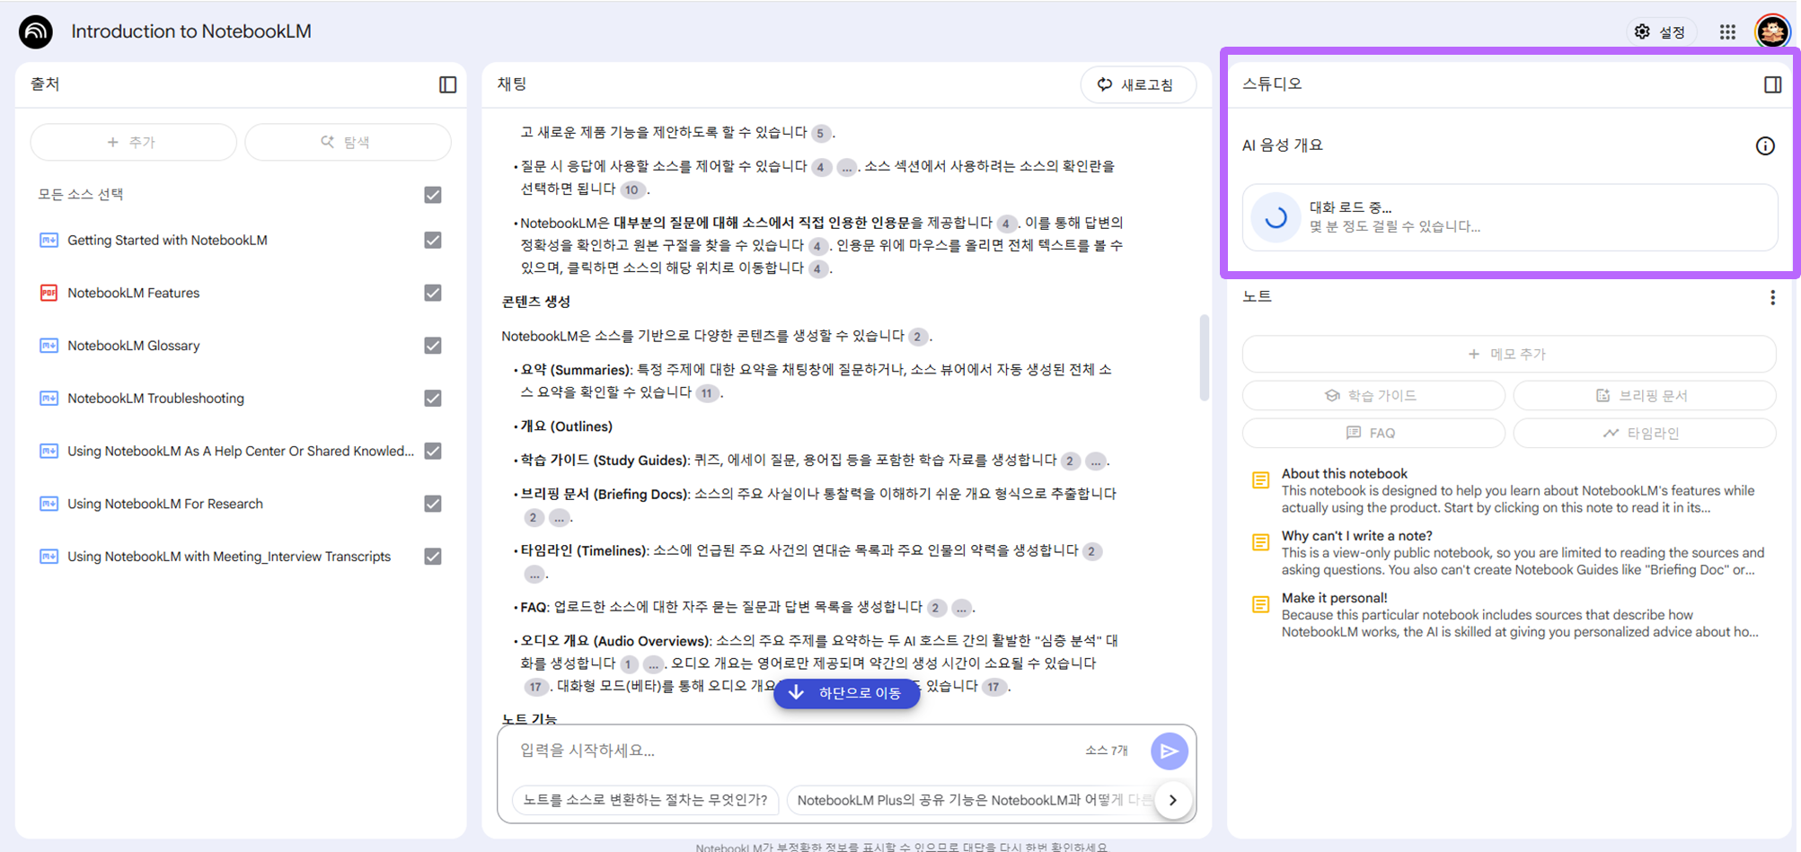The height and width of the screenshot is (852, 1801).
Task: Open the 노트 more options menu
Action: pyautogui.click(x=1772, y=297)
